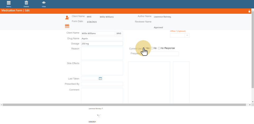254x124 pixels.
Task: Click the Drug Name field
Action: pyautogui.click(x=102, y=39)
